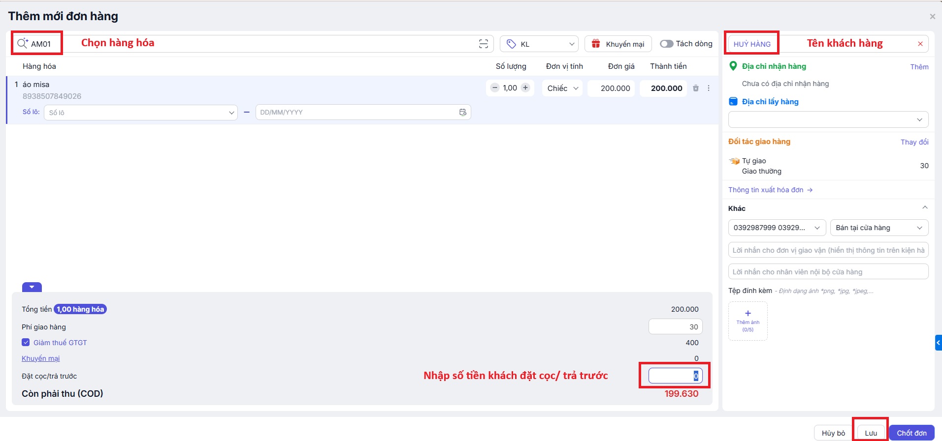Viewport: 942px width, 441px height.
Task: Add an attachment image with plus tile
Action: 748,321
